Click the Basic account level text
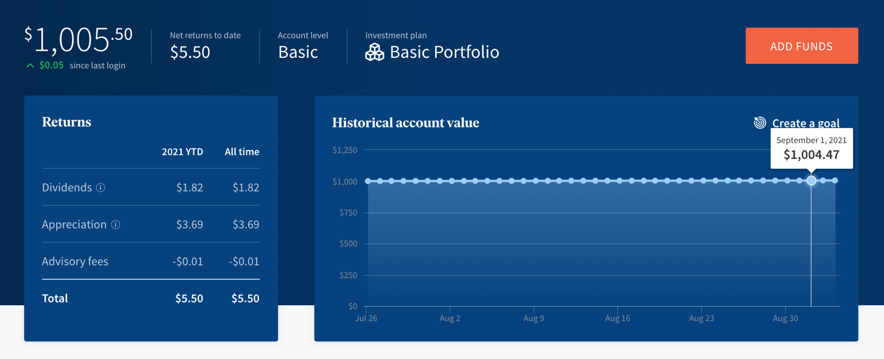The width and height of the screenshot is (884, 359). 298,52
